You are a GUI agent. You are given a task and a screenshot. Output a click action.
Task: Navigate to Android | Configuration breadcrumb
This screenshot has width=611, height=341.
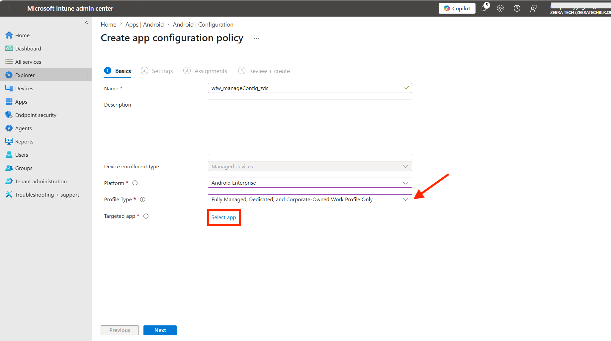pyautogui.click(x=203, y=25)
